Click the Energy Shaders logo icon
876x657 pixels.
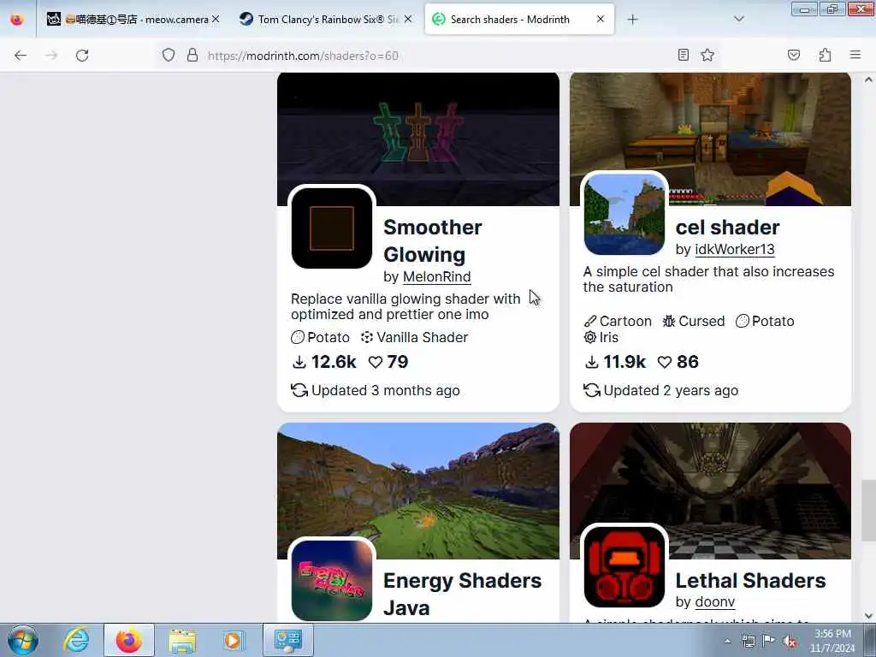click(332, 581)
